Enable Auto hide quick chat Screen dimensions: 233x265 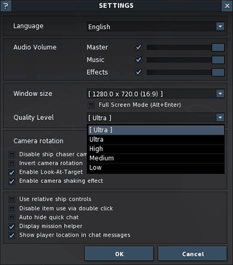12,218
